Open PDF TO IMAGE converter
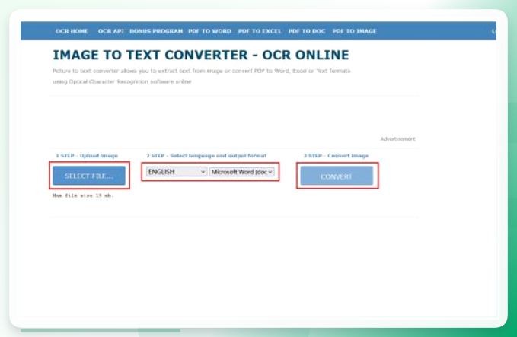Screen dimensions: 517x337 click(355, 31)
